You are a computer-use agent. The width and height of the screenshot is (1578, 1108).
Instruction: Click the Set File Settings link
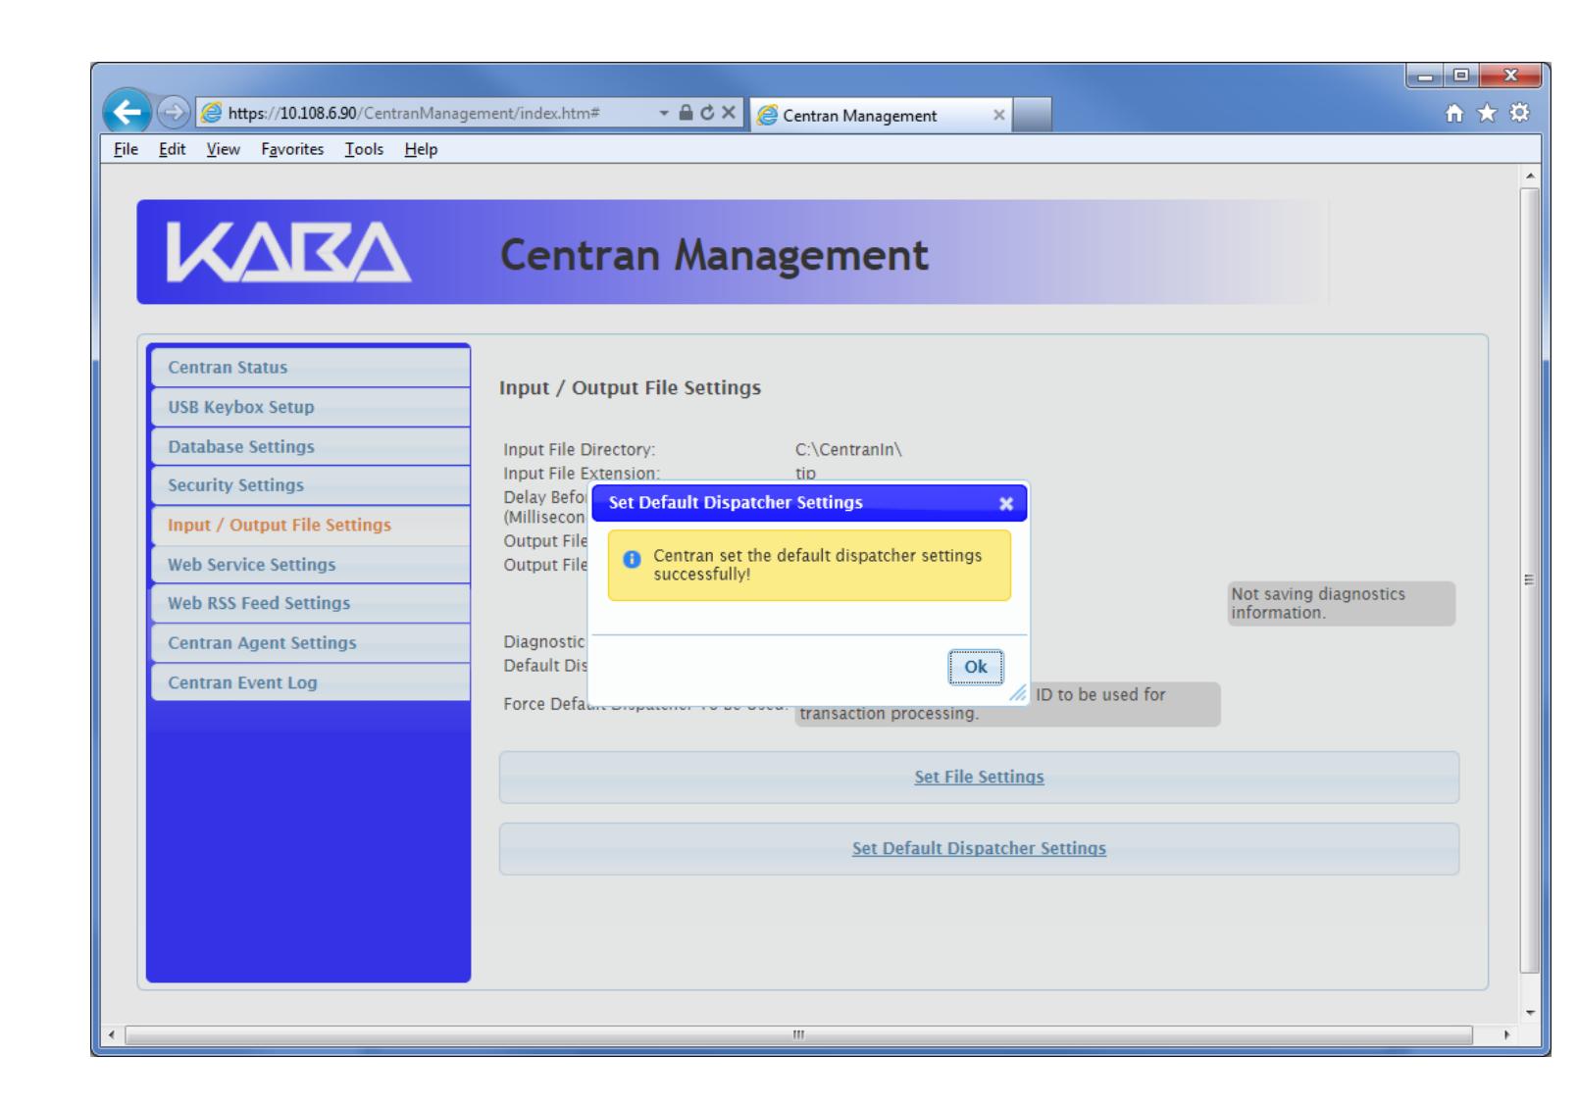pyautogui.click(x=979, y=777)
